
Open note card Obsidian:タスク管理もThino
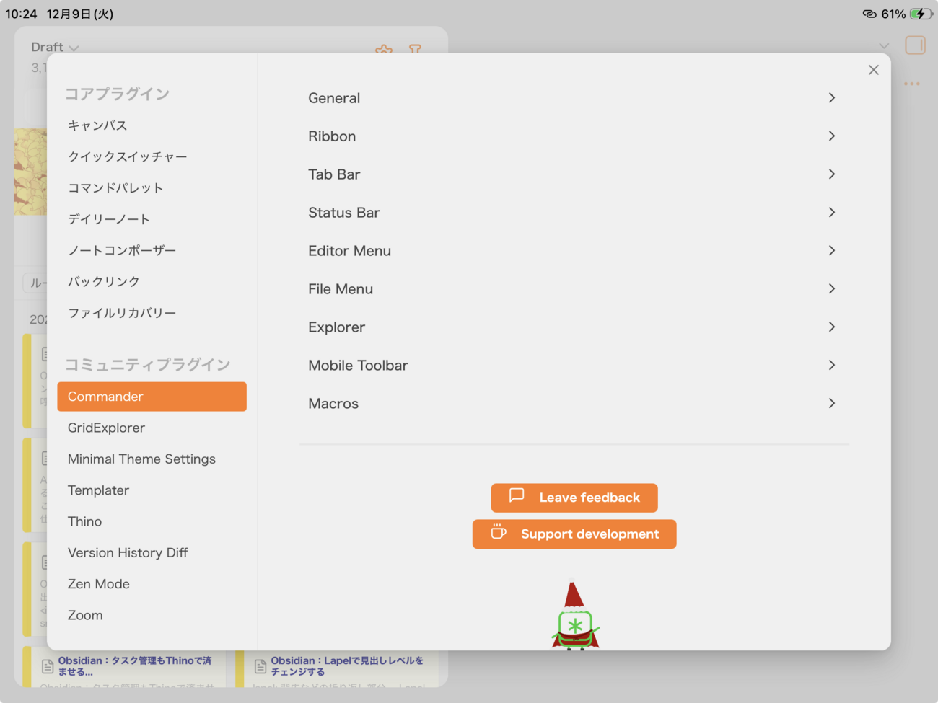pos(135,666)
